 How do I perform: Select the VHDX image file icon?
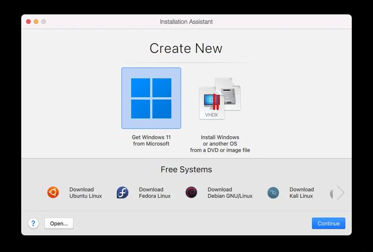point(220,99)
